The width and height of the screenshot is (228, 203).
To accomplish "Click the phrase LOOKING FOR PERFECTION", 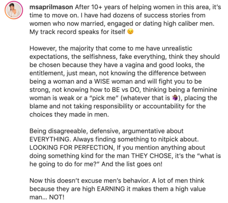I will click(72, 147).
